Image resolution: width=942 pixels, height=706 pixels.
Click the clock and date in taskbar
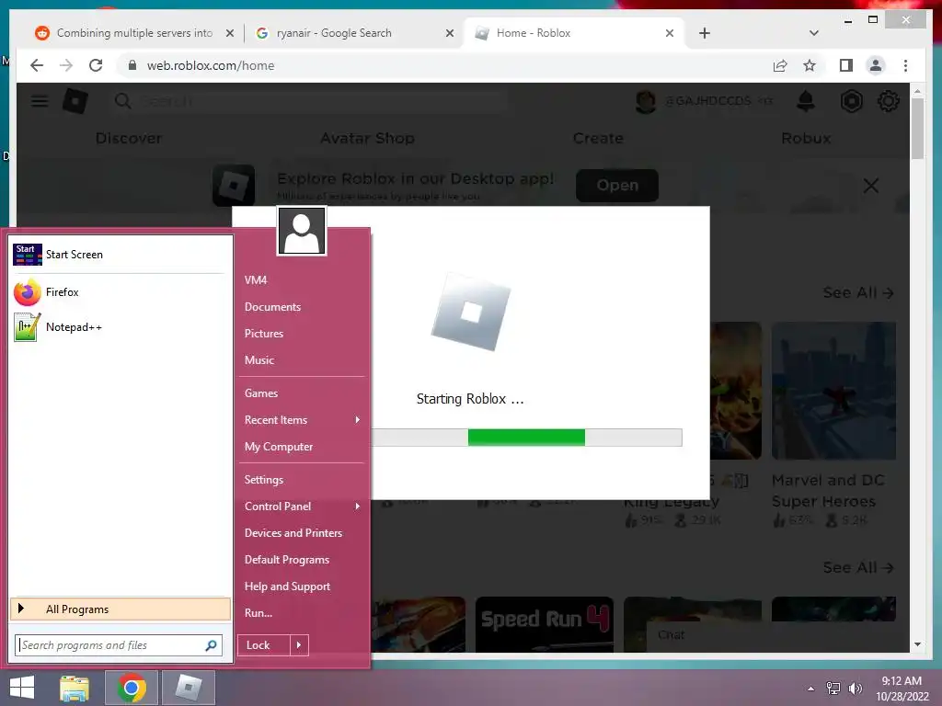click(902, 689)
